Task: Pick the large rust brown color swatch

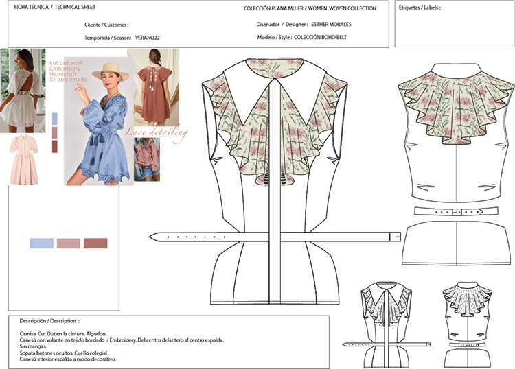Action: [x=95, y=243]
